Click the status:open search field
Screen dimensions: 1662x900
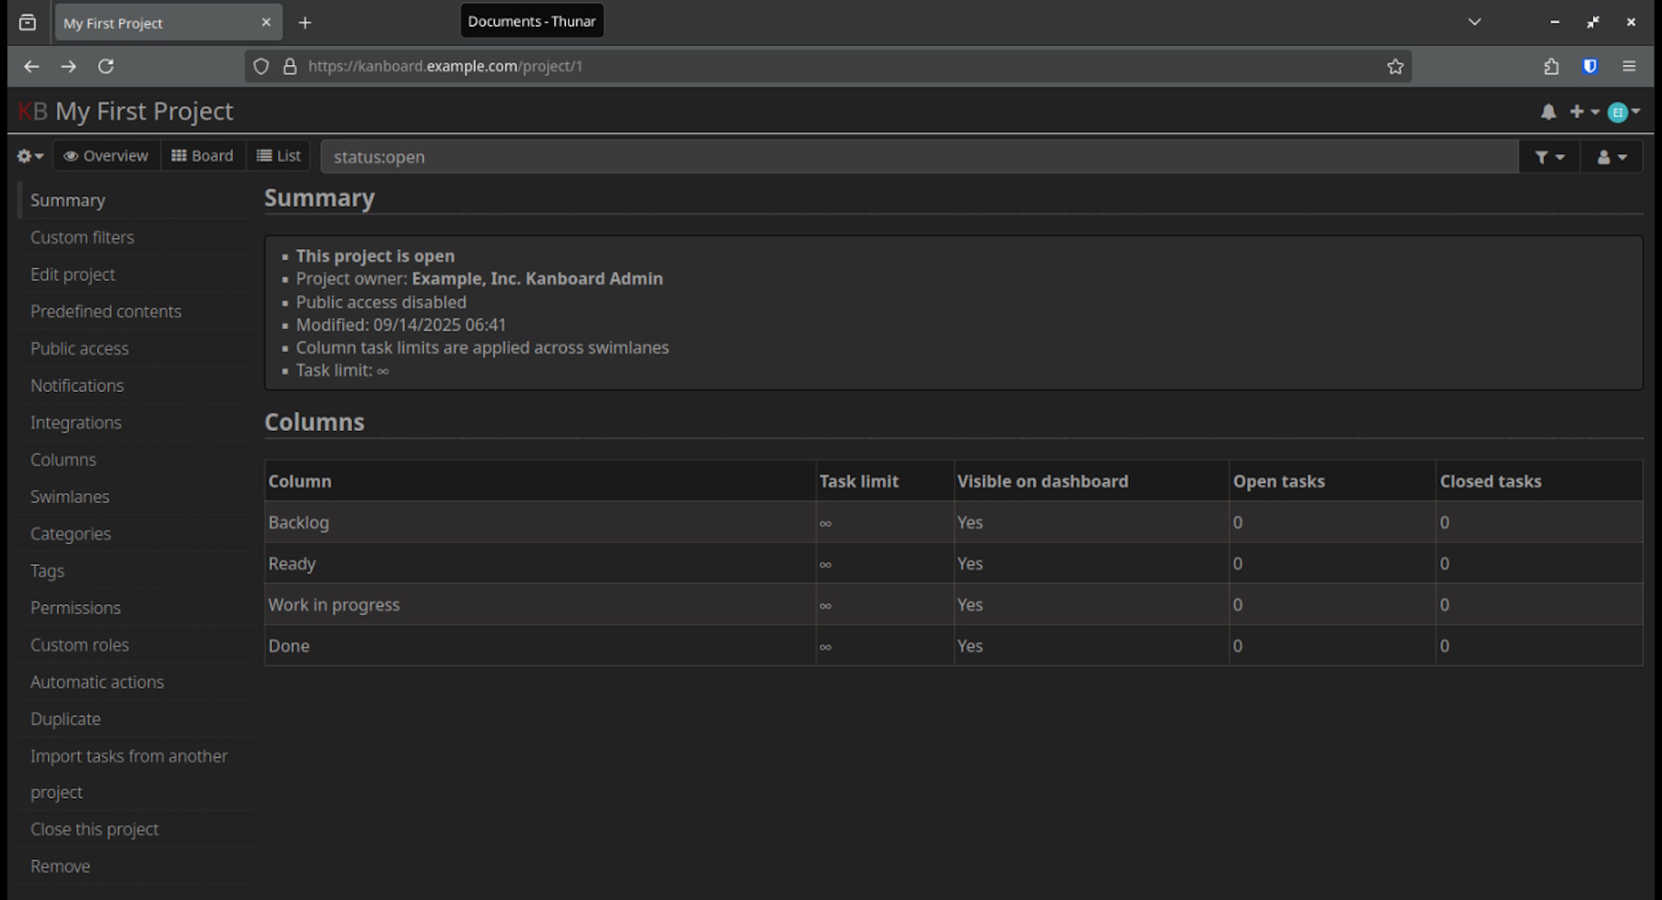918,157
